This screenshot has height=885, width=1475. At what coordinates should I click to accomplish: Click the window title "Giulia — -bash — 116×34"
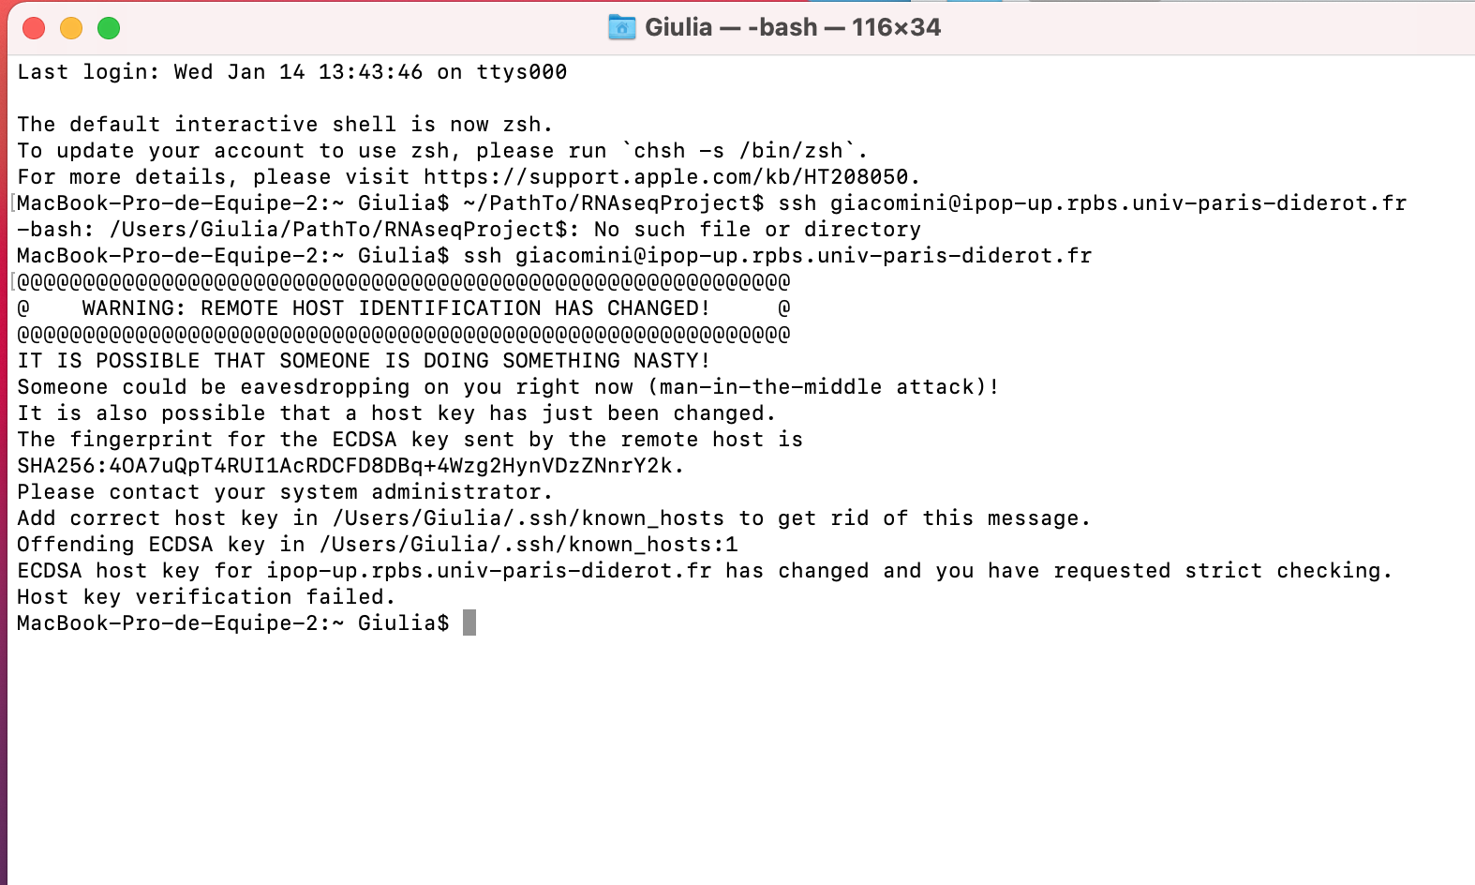click(x=792, y=27)
